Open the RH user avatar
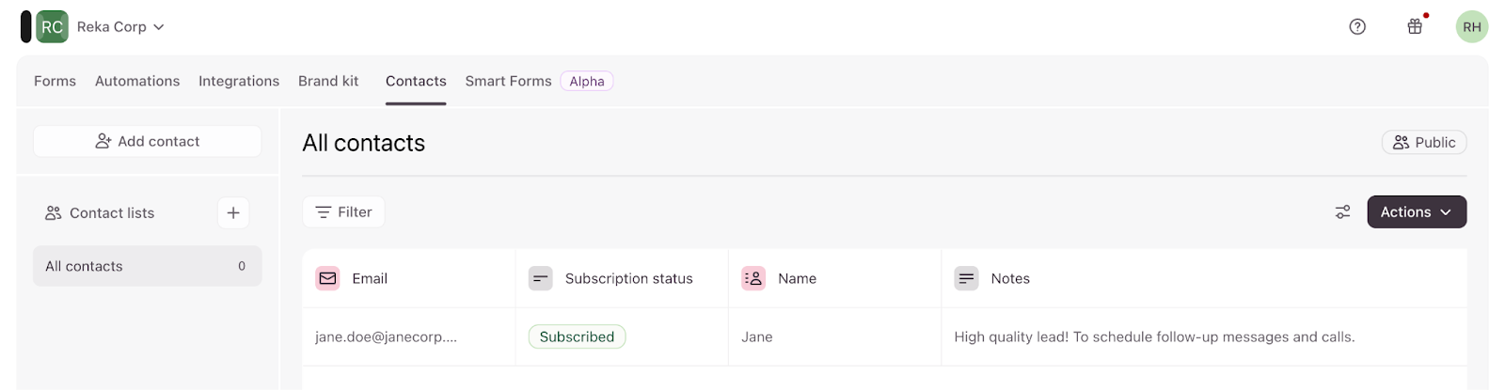 (x=1472, y=26)
